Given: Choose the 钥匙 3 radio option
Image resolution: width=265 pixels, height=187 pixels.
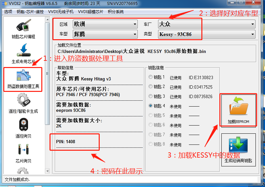Looking at the screenshot, I should click(x=151, y=96).
